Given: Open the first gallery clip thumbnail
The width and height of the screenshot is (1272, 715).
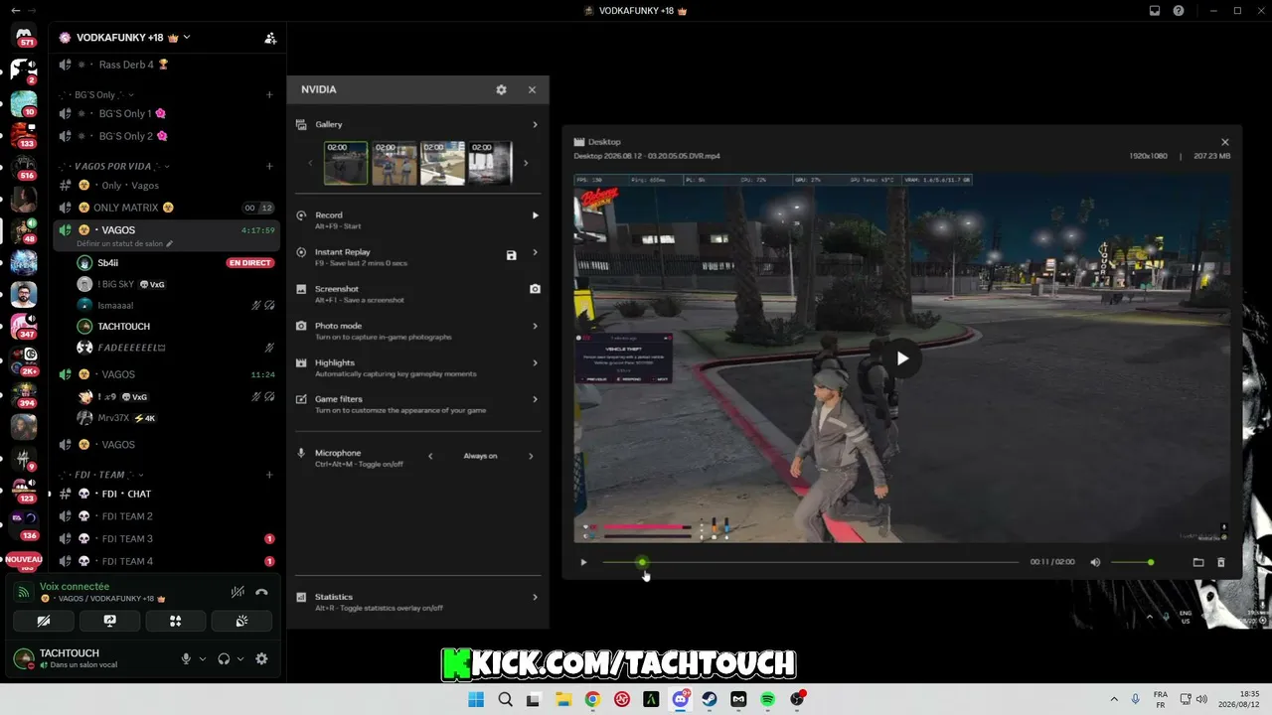Looking at the screenshot, I should 346,163.
